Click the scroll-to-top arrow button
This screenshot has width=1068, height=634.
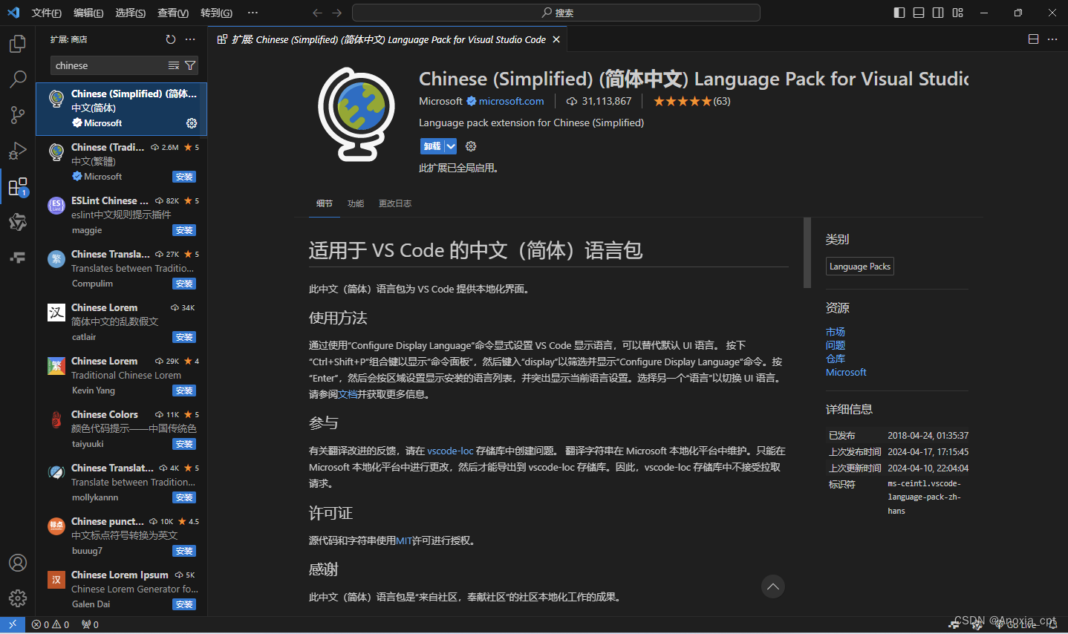[772, 586]
